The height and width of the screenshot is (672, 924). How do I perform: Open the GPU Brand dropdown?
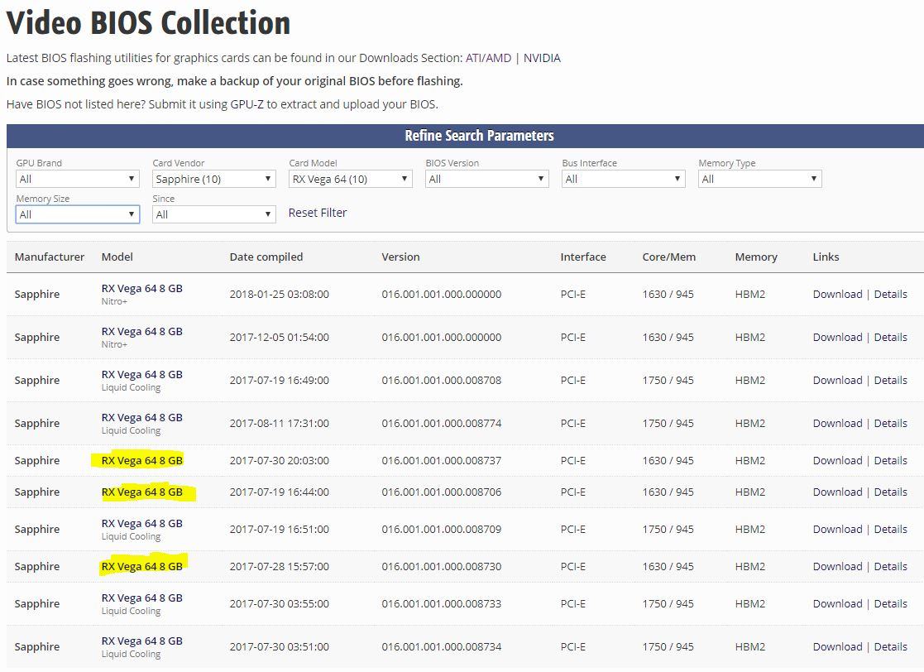[77, 179]
